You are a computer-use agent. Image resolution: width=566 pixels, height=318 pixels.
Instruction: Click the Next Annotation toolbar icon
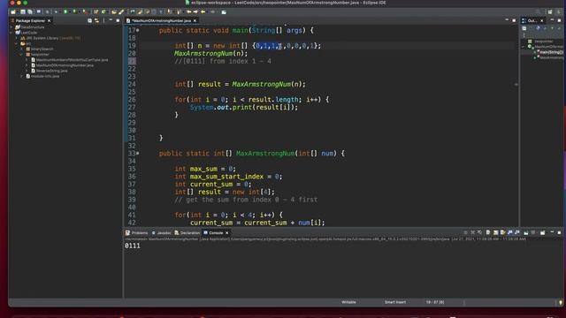pyautogui.click(x=169, y=11)
